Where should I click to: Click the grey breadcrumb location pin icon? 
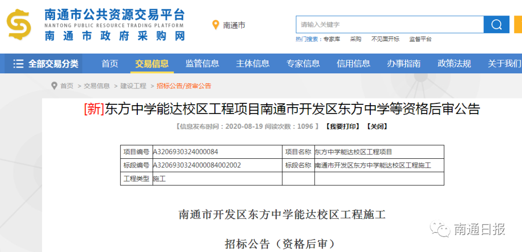pyautogui.click(x=54, y=86)
